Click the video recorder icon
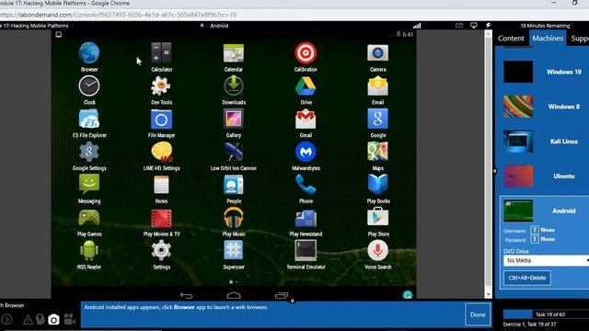Viewport: 589px width, 331px height. [x=70, y=319]
